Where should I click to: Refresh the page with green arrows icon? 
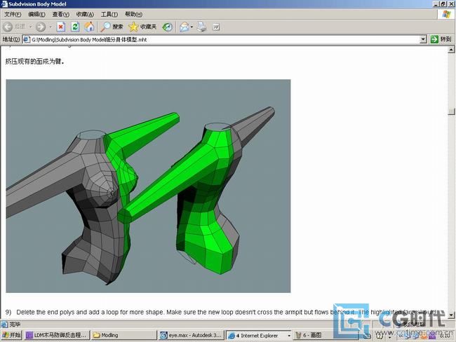pyautogui.click(x=75, y=27)
